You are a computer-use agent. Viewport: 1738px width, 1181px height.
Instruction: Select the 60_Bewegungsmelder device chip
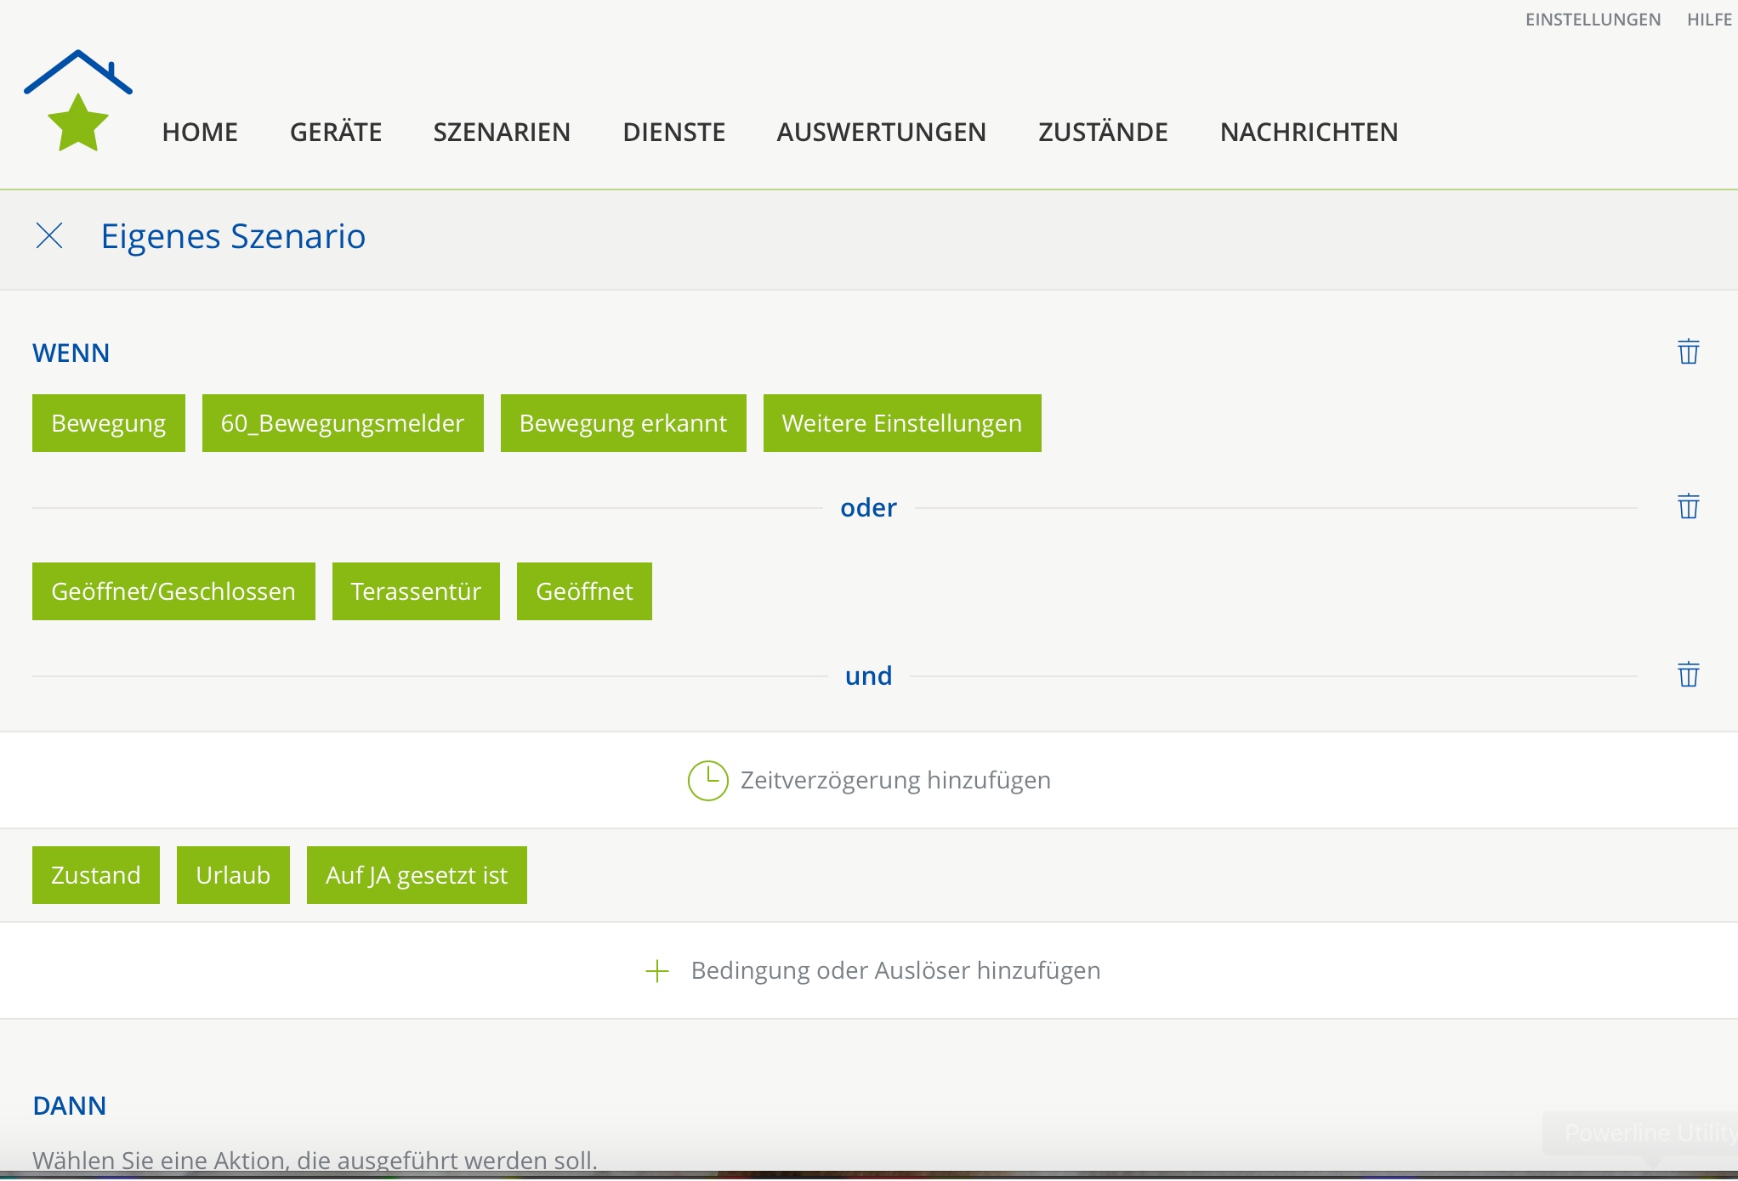click(343, 423)
